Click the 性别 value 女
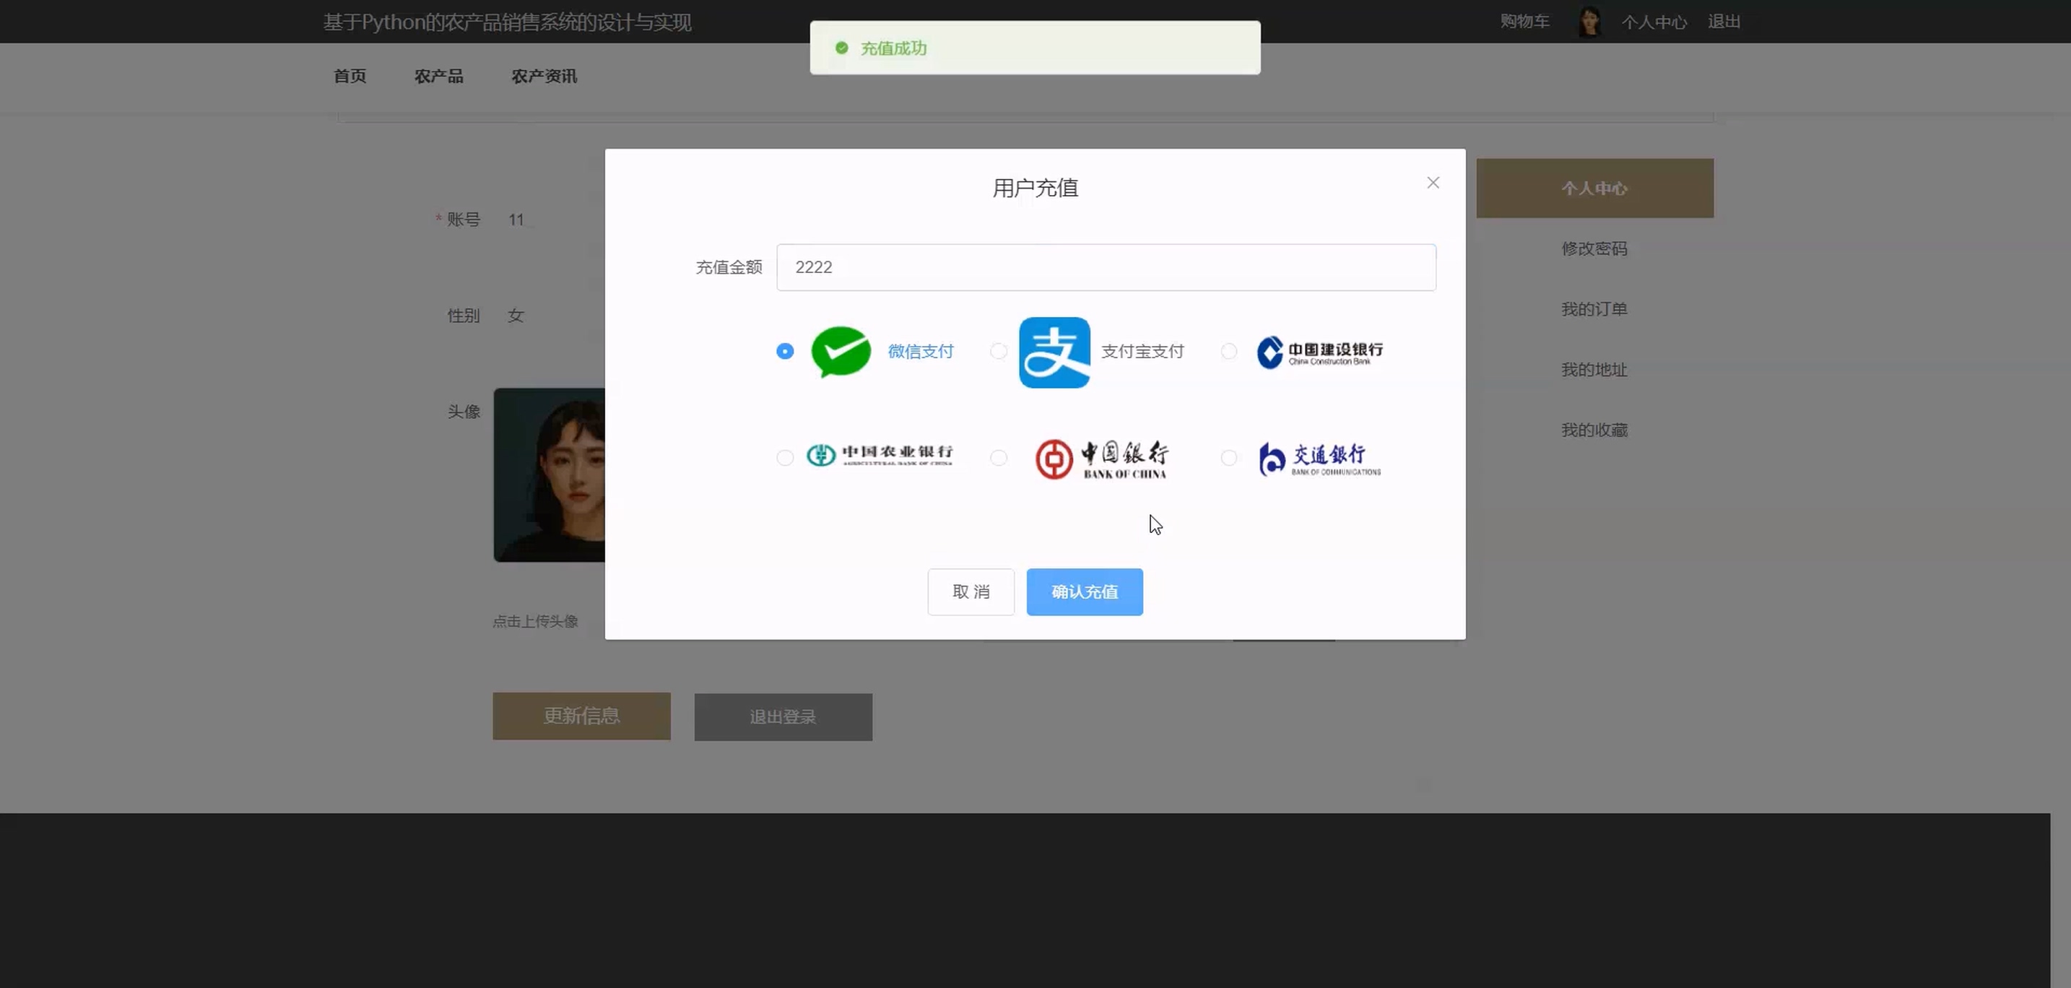Screen dimensions: 2071x988 [x=516, y=316]
